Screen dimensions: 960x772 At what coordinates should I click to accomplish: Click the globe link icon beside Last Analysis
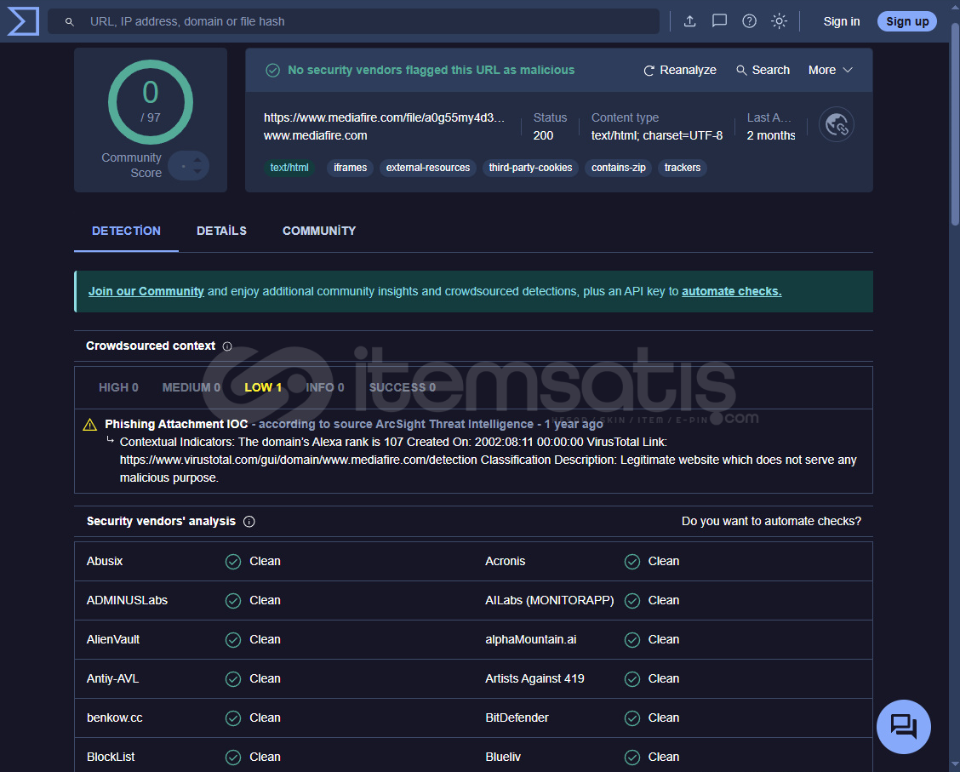[837, 125]
